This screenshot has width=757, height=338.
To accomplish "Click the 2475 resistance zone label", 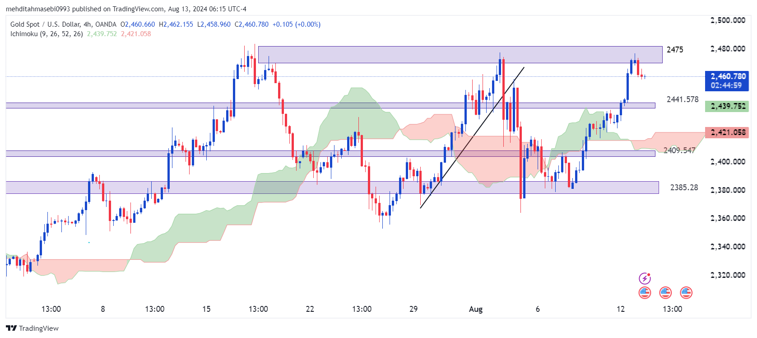I will click(x=675, y=50).
